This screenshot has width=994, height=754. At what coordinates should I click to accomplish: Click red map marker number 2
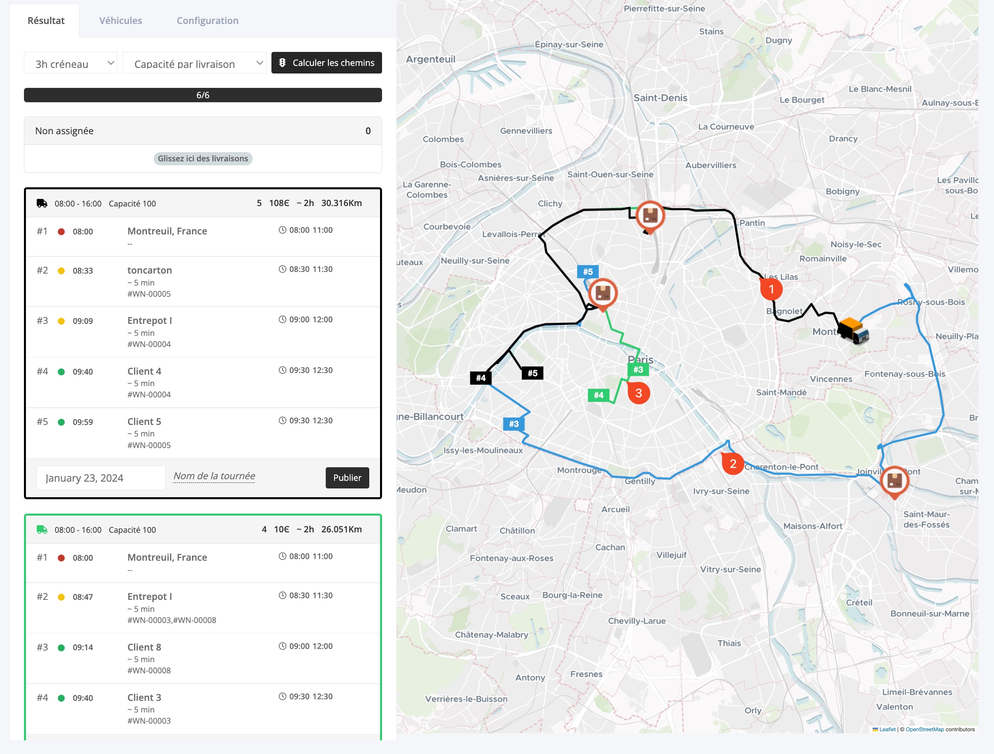[x=733, y=464]
